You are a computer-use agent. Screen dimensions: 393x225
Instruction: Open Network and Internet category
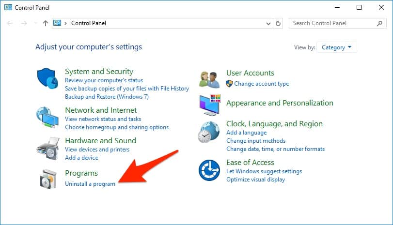[x=101, y=110]
